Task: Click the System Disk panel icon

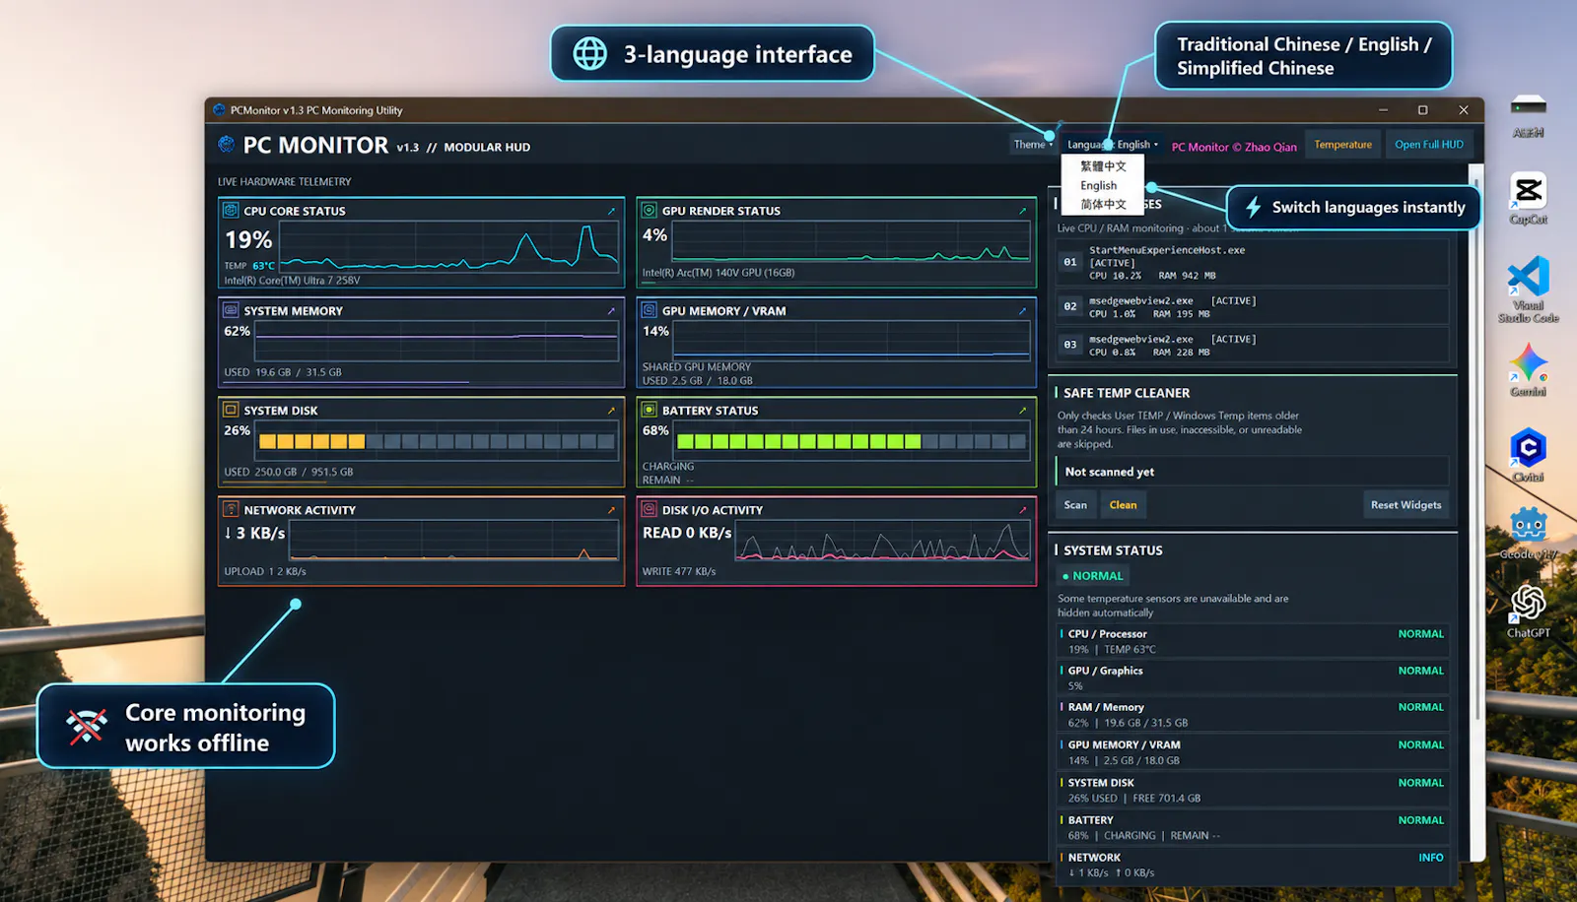Action: coord(231,410)
